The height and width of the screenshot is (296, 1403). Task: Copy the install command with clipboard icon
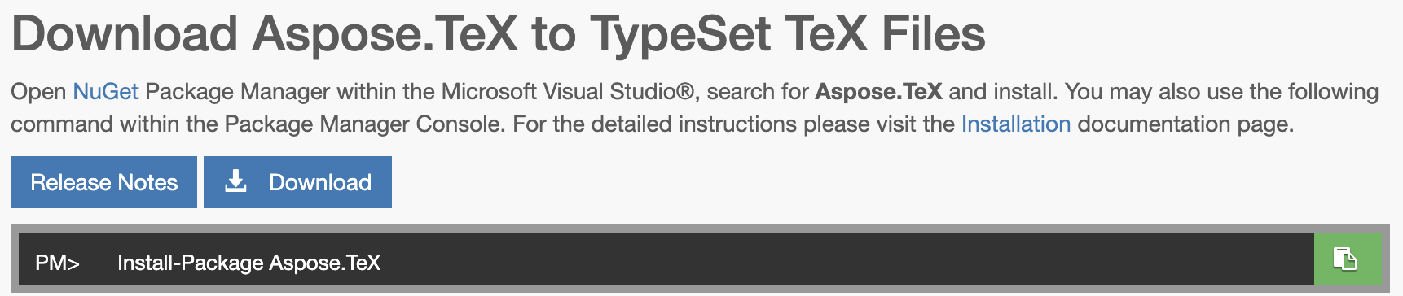pos(1348,259)
